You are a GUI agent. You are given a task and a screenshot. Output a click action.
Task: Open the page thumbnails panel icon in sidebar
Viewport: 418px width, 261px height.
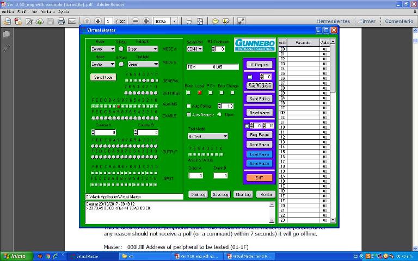[x=7, y=34]
